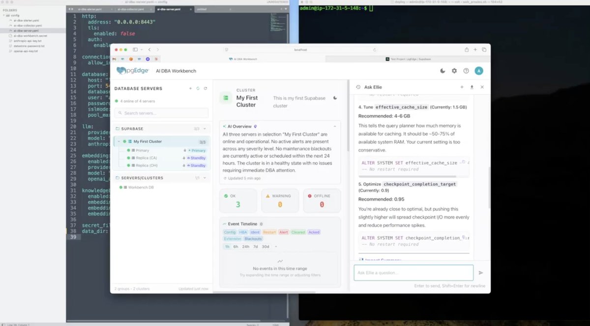Open the Safari sidebar dropdown arrow
590x326 pixels.
[141, 50]
